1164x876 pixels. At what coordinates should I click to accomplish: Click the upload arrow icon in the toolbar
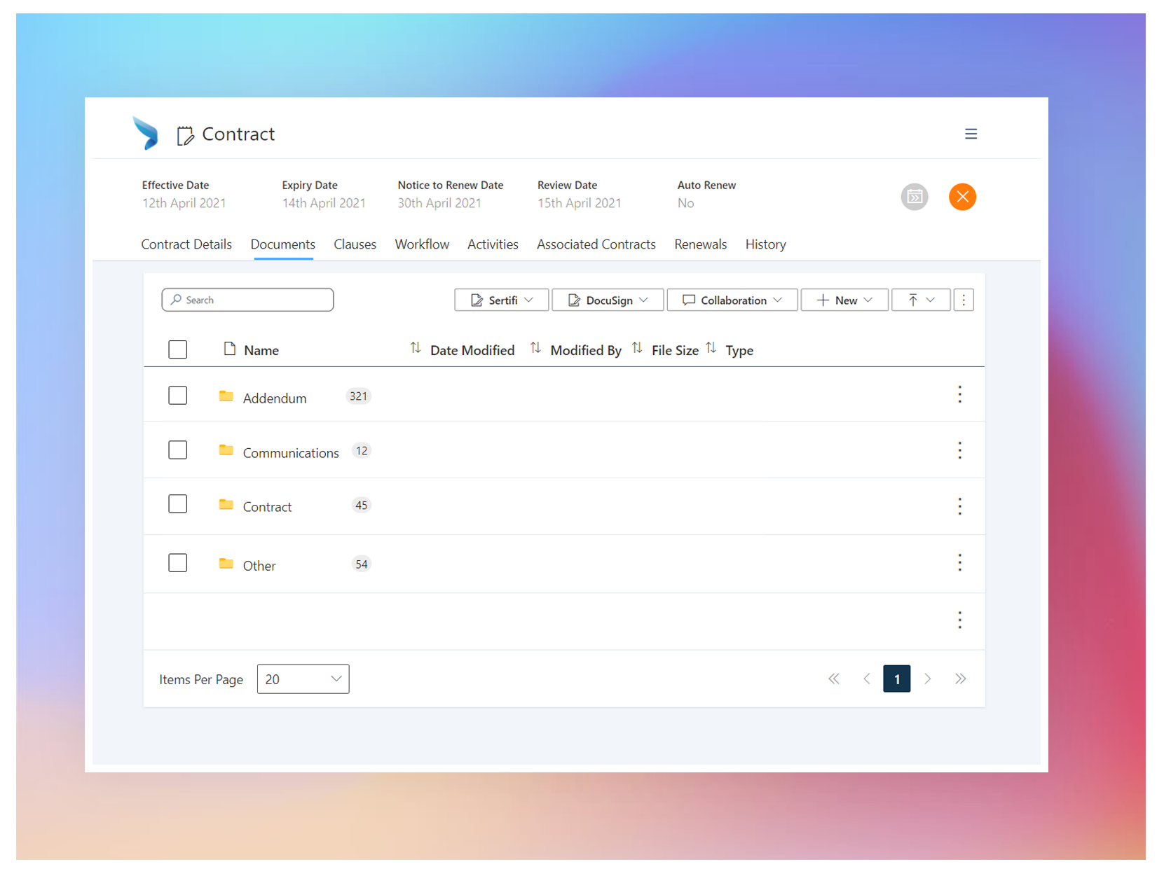(x=914, y=300)
